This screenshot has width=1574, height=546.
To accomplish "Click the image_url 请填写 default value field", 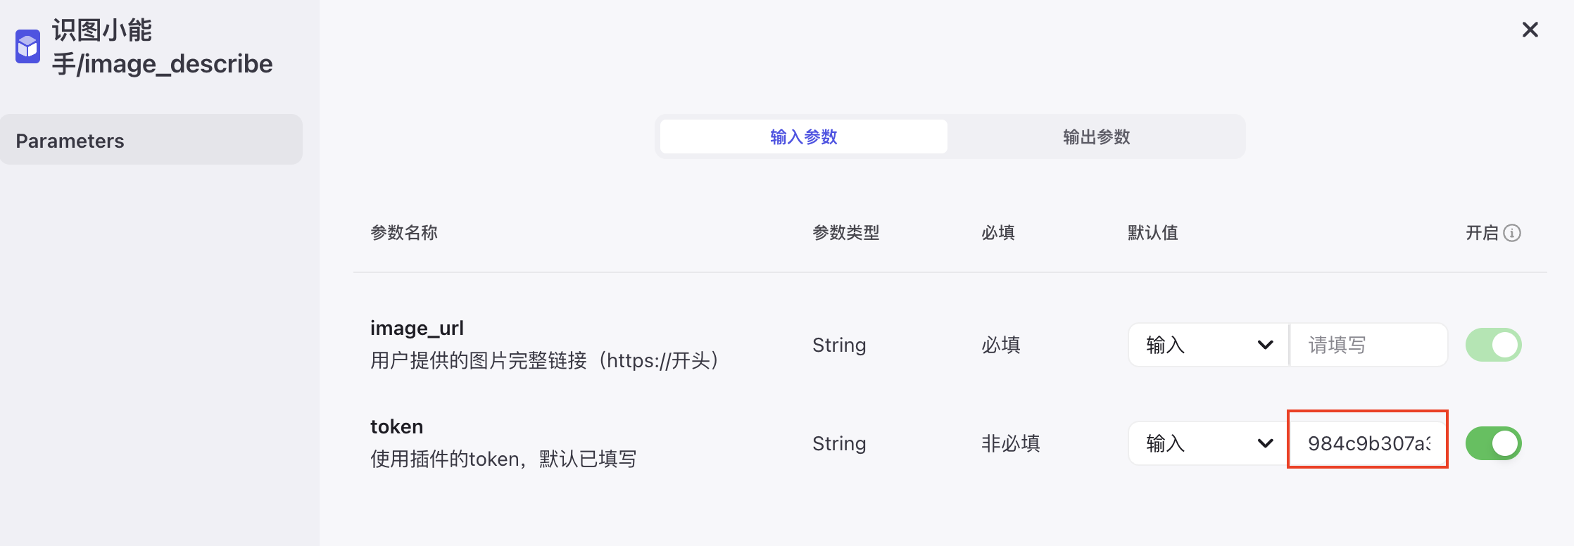I will click(x=1368, y=345).
